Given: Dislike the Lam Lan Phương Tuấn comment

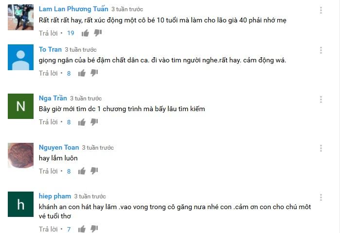Looking at the screenshot, I should click(98, 33).
